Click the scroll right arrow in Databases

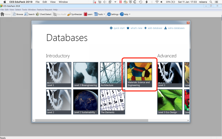[188, 120]
